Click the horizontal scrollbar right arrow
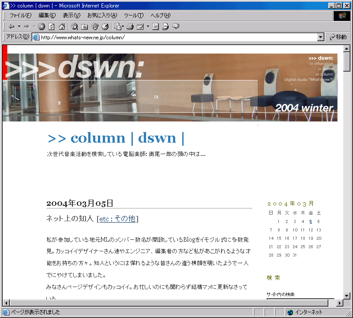Viewport: 353px width, 318px height. click(x=340, y=303)
